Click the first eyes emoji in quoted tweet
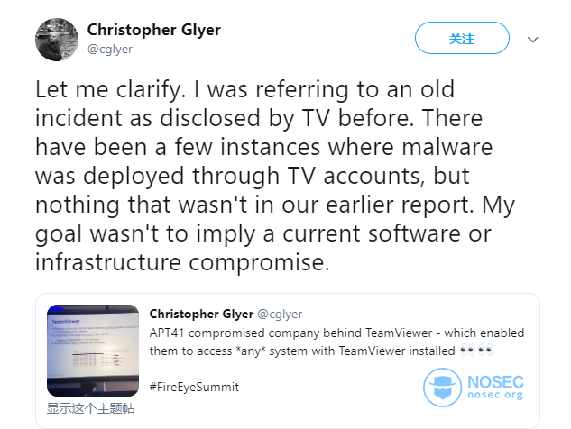Image resolution: width=571 pixels, height=429 pixels. (x=467, y=351)
